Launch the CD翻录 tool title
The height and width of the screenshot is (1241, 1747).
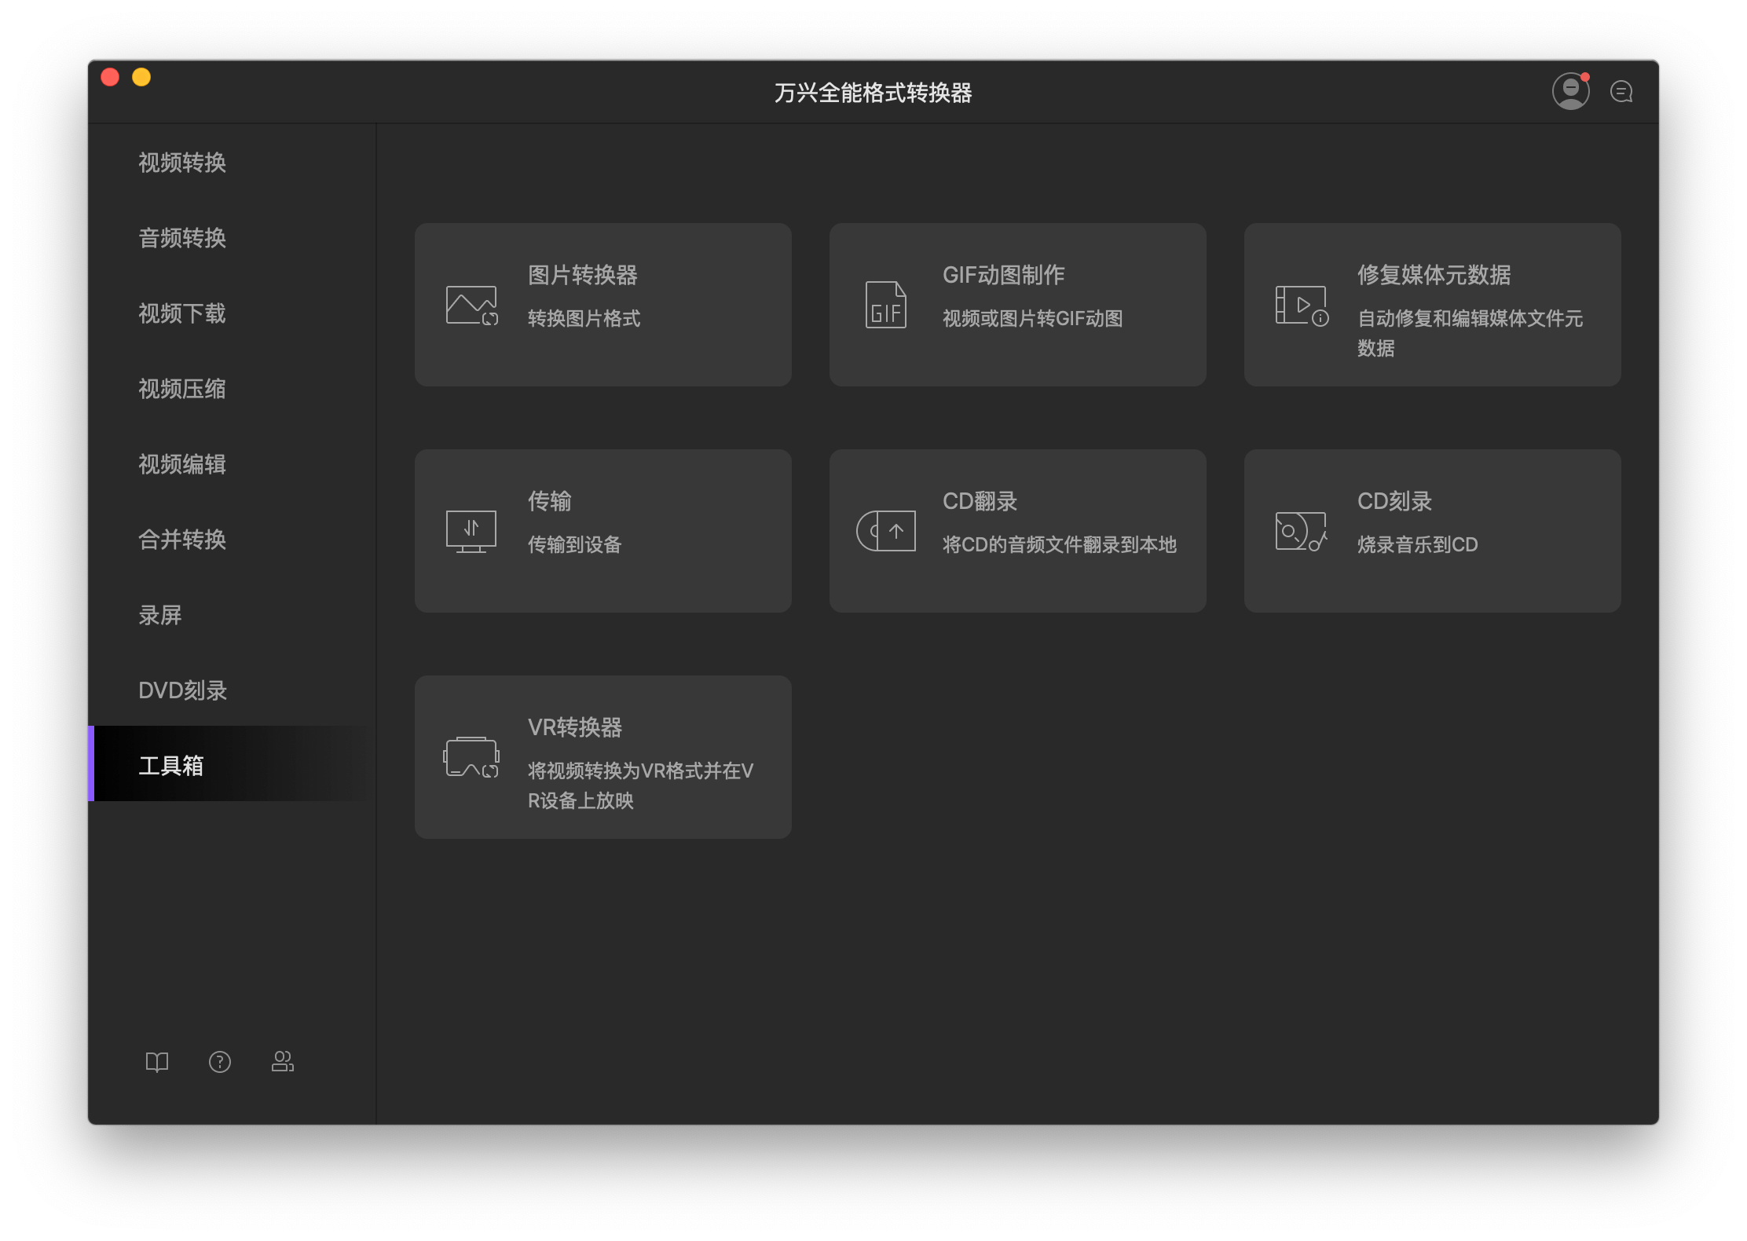(980, 501)
